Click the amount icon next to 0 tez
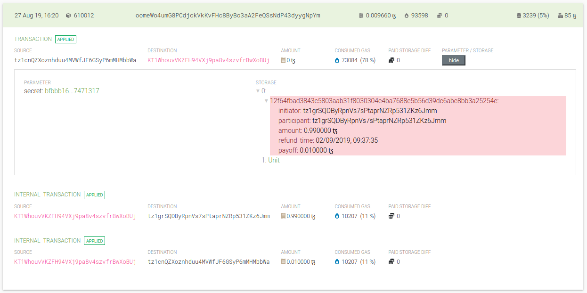The width and height of the screenshot is (587, 293). tap(283, 60)
